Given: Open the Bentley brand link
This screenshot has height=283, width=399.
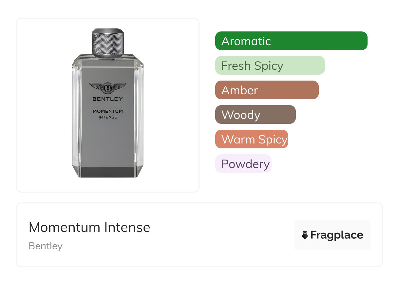Looking at the screenshot, I should point(46,246).
